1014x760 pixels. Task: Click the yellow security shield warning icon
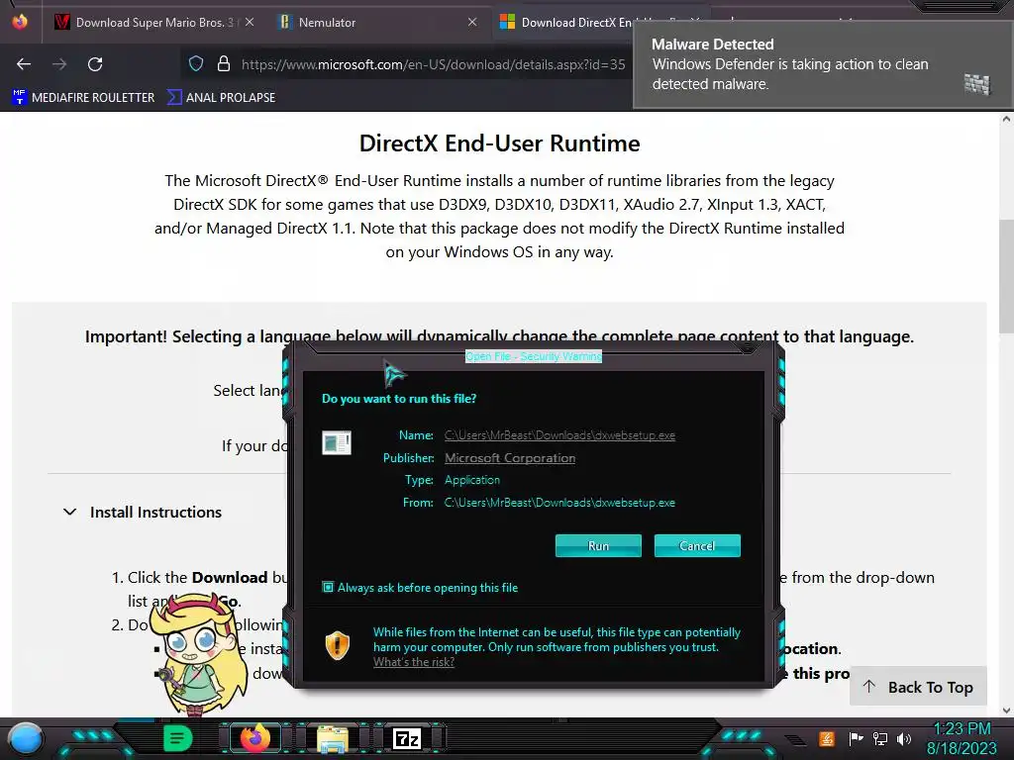point(337,645)
